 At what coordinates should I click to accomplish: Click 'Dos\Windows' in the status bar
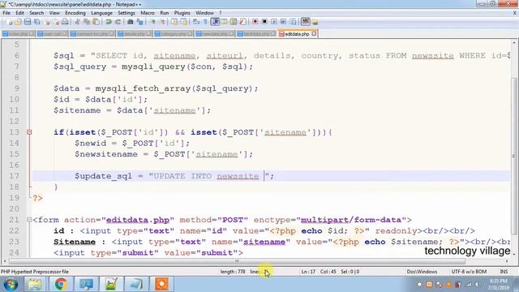[x=422, y=272]
